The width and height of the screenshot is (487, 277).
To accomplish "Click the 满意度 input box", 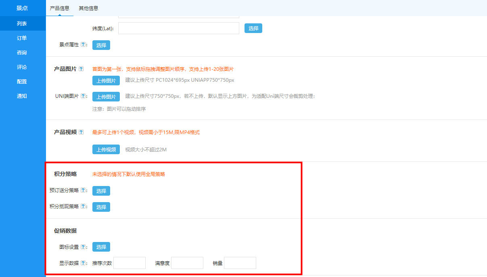I will [187, 263].
